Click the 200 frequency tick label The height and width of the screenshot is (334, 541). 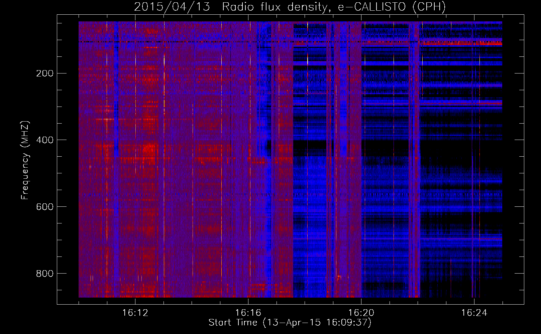point(45,73)
